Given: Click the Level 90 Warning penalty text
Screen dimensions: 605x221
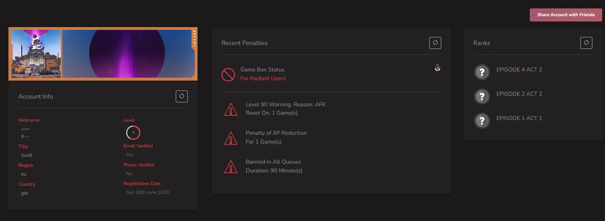Looking at the screenshot, I should (x=285, y=105).
